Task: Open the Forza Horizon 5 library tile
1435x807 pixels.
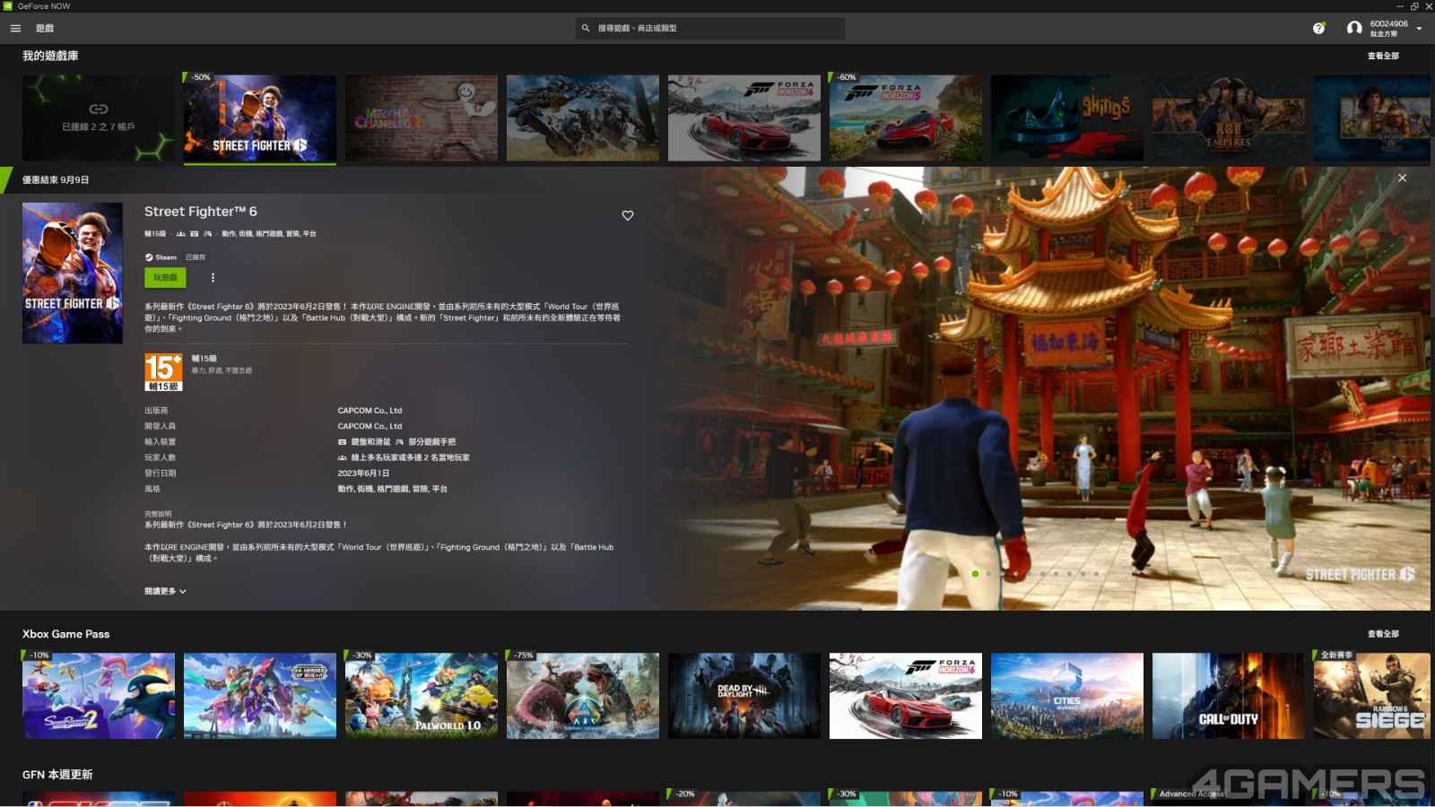Action: pyautogui.click(x=906, y=118)
